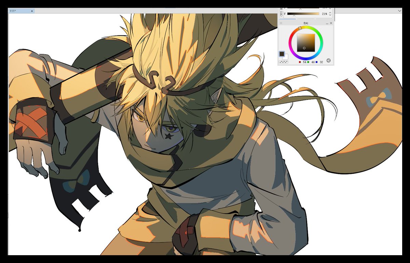Viewport: 410px width, 263px height.
Task: Close the 色轮 color wheel panel
Action: coord(331,23)
